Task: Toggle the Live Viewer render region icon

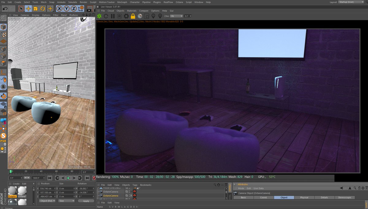Action: [147, 16]
